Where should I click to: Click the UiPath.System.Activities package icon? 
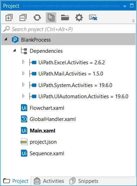point(33,85)
